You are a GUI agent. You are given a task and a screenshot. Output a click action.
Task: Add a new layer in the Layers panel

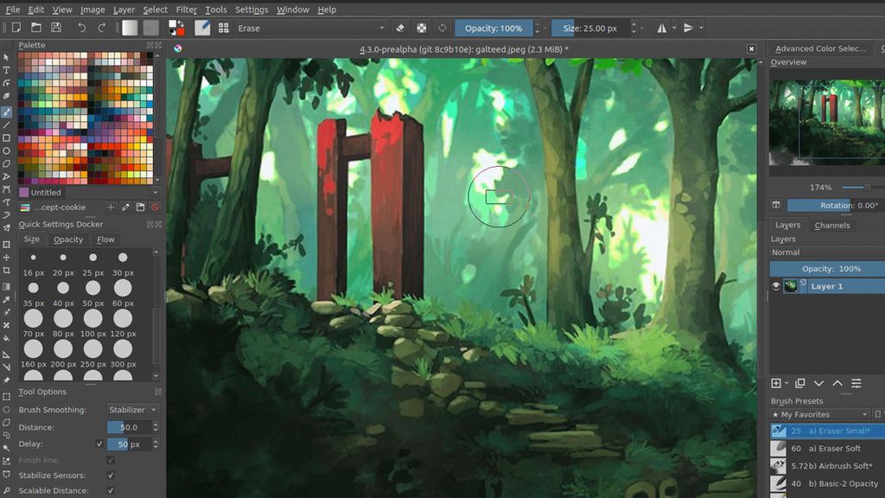[776, 383]
